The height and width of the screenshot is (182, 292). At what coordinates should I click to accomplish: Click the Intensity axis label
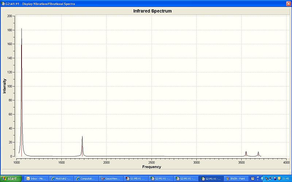point(4,86)
